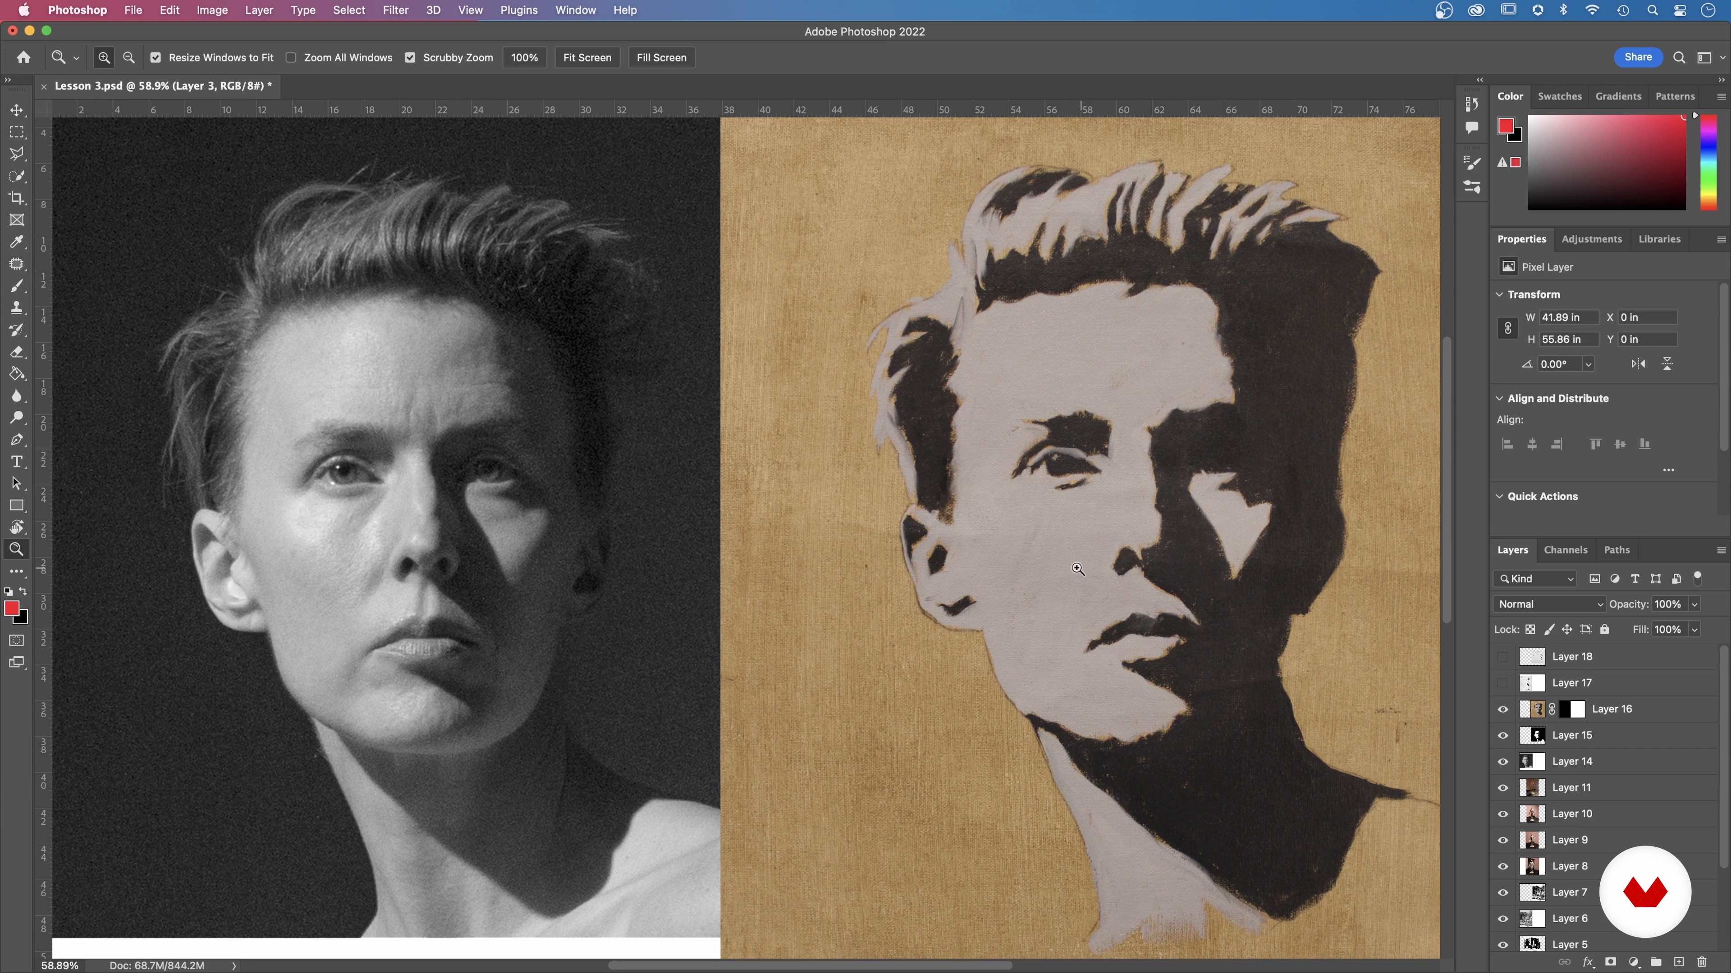This screenshot has height=973, width=1731.
Task: Select the Layer 14 thumbnail
Action: 1532,761
